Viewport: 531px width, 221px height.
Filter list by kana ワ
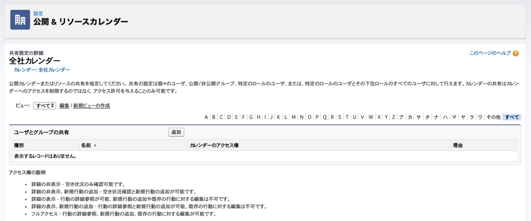480,117
